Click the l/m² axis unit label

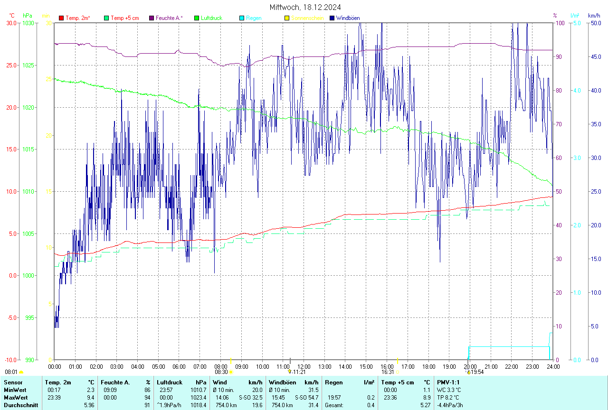coord(575,16)
